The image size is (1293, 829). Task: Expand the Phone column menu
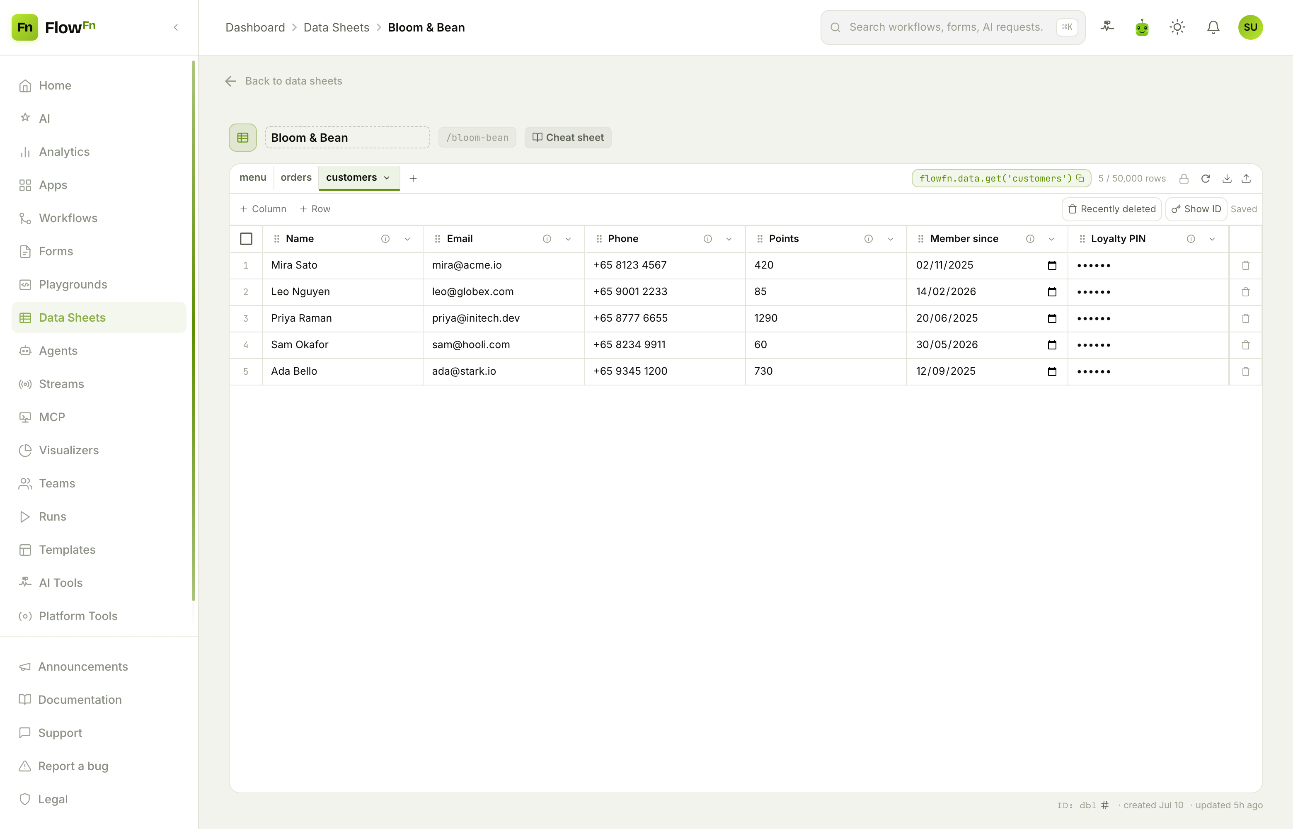(729, 239)
